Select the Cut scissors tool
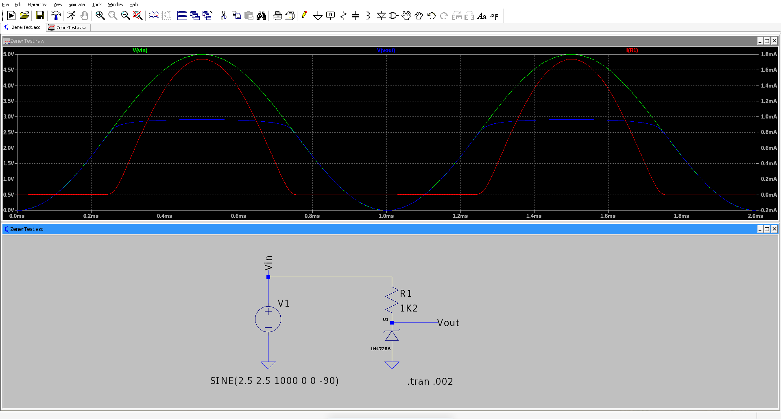 [223, 15]
